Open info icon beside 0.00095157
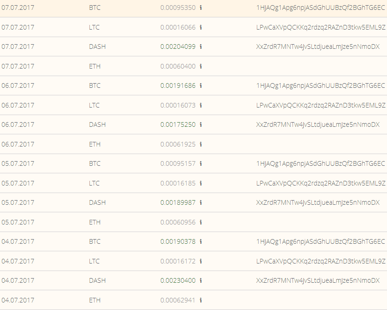This screenshot has width=387, height=310. coord(201,163)
